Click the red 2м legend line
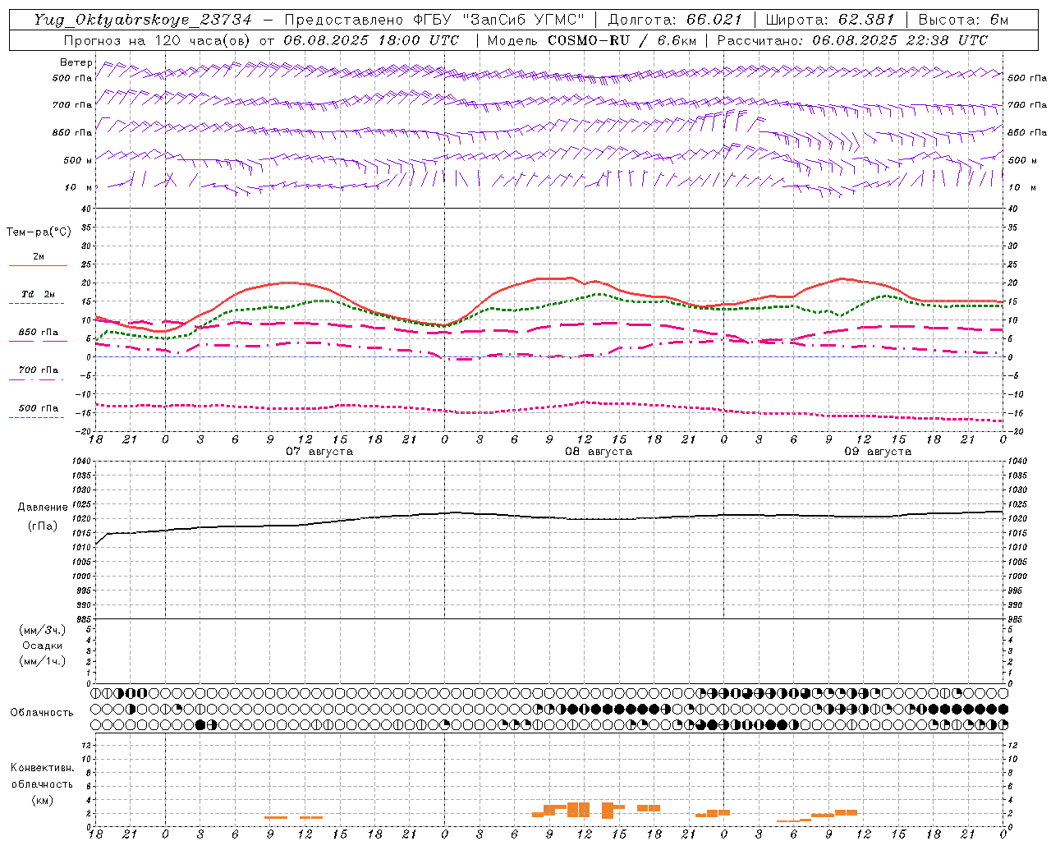 (x=38, y=265)
